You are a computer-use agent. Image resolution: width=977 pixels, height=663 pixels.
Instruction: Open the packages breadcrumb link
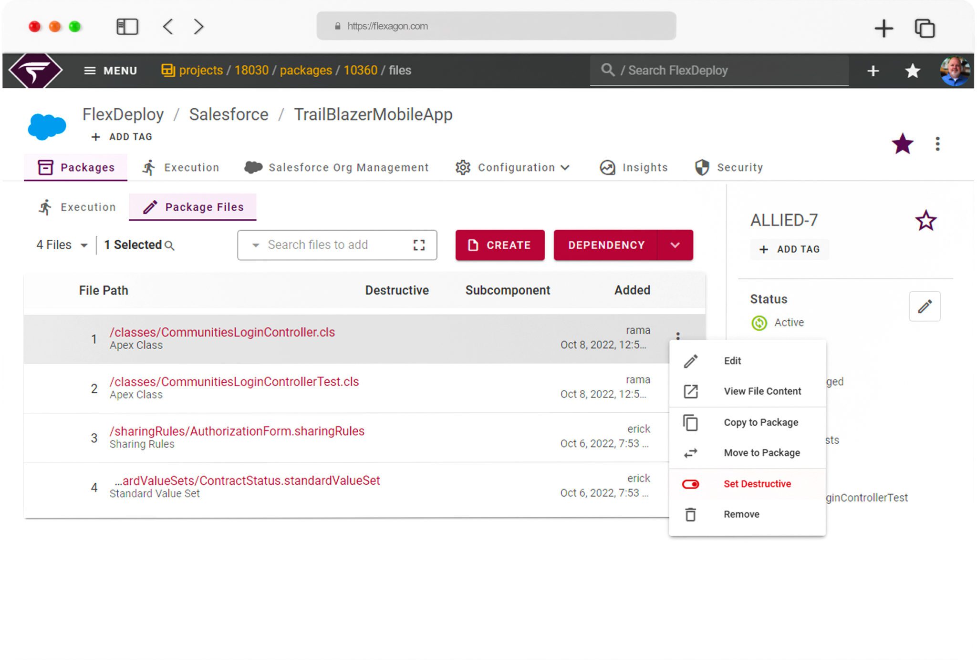coord(306,70)
